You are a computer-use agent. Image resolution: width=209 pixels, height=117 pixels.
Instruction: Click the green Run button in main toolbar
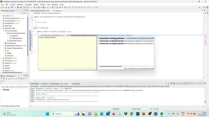tap(39, 7)
